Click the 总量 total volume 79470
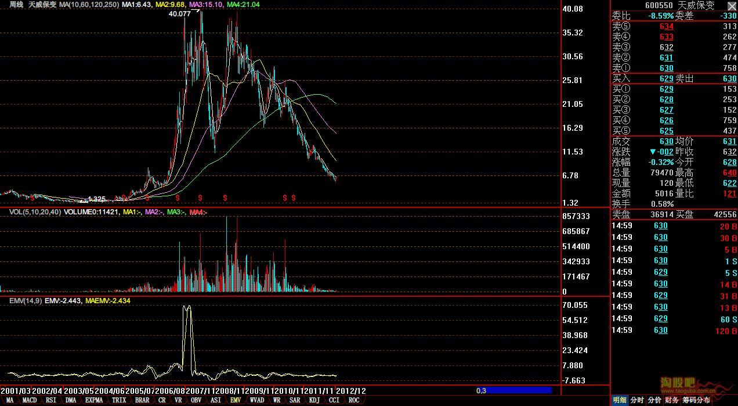The image size is (738, 406). click(661, 173)
